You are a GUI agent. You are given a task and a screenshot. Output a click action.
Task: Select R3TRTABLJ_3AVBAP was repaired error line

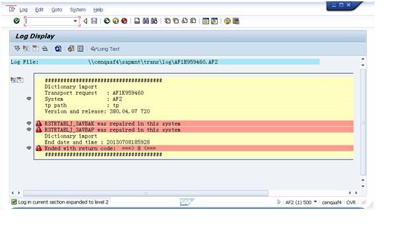(194, 130)
